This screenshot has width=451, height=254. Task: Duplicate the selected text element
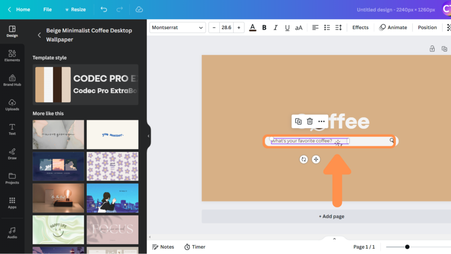pyautogui.click(x=298, y=122)
